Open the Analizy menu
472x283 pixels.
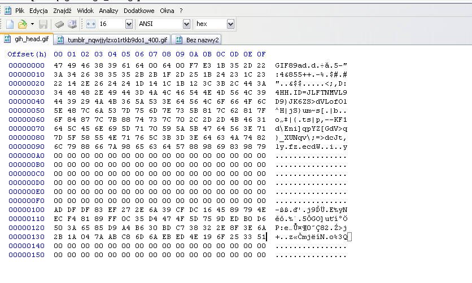(108, 11)
